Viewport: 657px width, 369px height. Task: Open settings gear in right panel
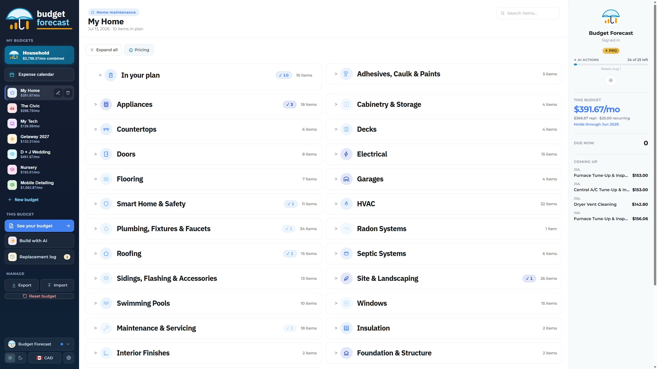611,80
